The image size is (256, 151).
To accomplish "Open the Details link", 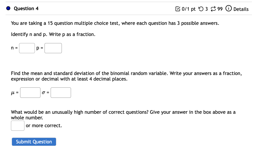I will tap(241, 9).
